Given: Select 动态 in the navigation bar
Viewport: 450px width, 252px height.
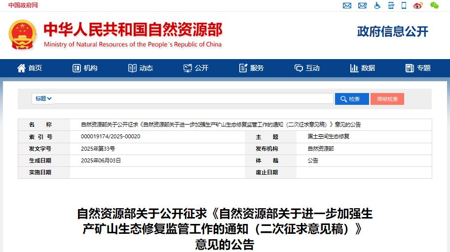Looking at the screenshot, I should 141,68.
